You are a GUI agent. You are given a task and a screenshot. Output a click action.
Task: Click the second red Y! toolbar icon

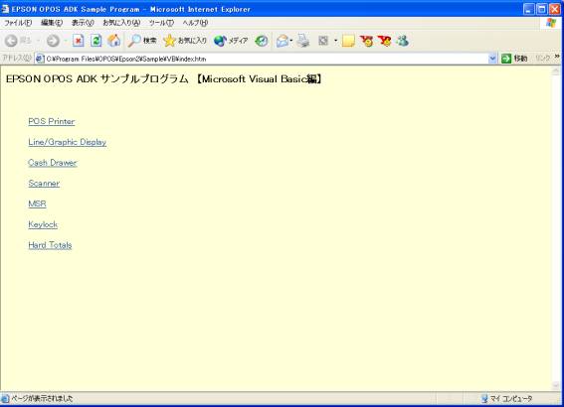[385, 41]
